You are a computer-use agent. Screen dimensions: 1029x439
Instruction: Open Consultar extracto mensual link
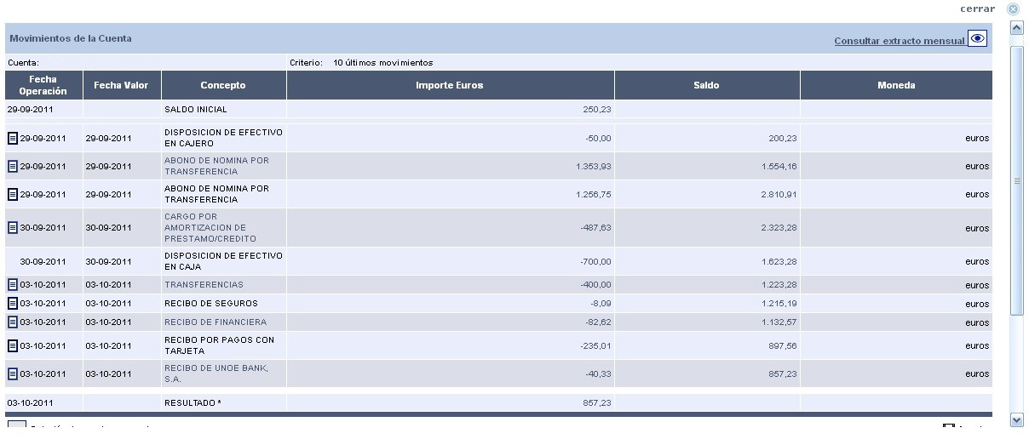(x=899, y=41)
